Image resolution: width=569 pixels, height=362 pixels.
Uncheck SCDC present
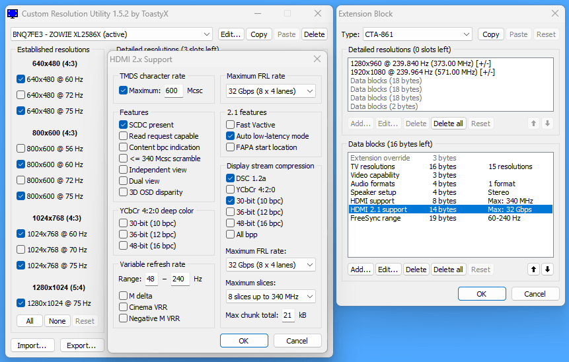click(x=124, y=125)
